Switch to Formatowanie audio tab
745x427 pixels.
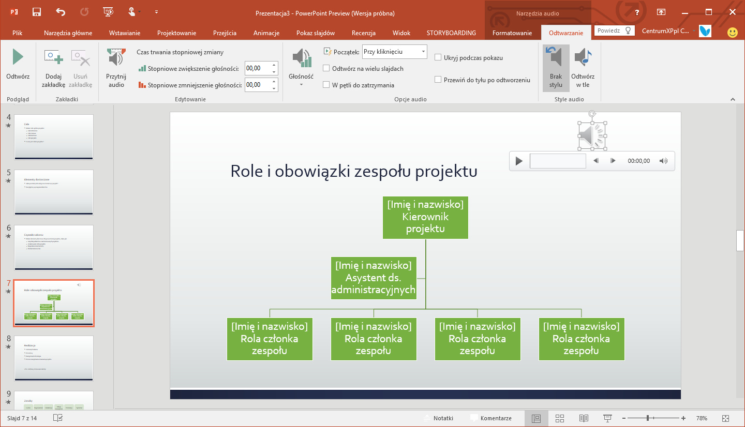click(512, 33)
